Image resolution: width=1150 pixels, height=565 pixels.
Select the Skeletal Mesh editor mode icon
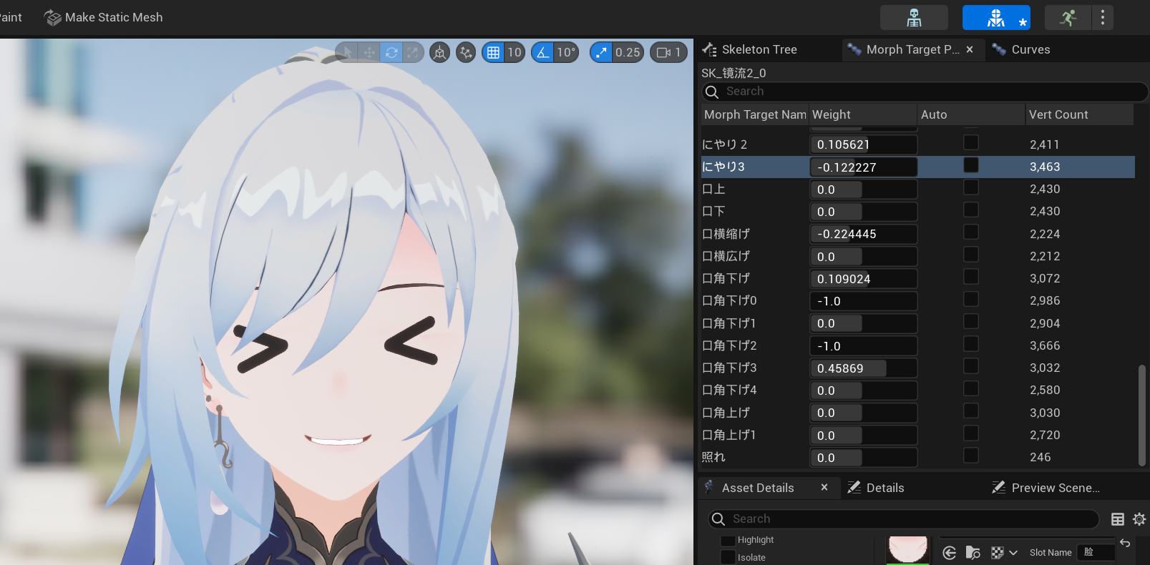(996, 17)
